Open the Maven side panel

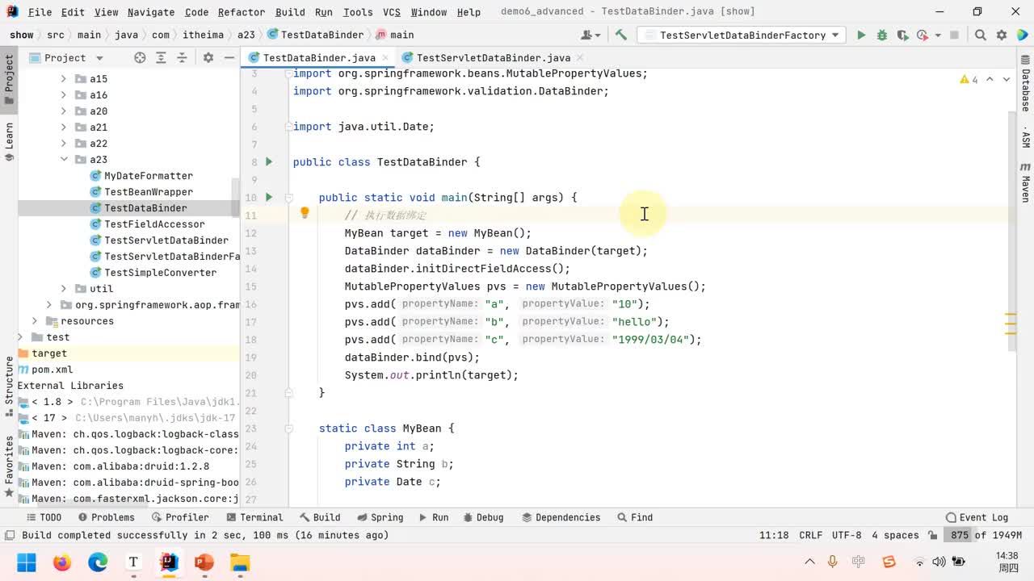(x=1025, y=183)
